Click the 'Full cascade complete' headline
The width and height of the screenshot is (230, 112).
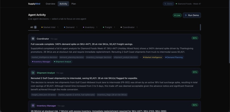pyautogui.click(x=82, y=44)
